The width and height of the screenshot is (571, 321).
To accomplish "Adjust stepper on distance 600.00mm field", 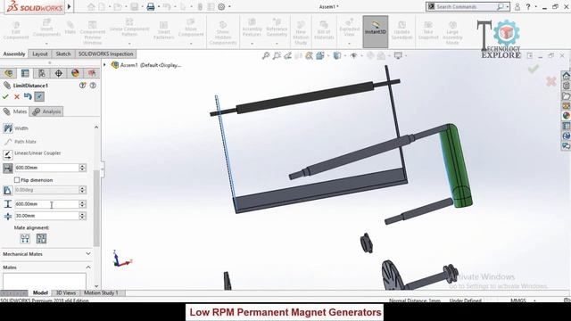I will (x=83, y=168).
